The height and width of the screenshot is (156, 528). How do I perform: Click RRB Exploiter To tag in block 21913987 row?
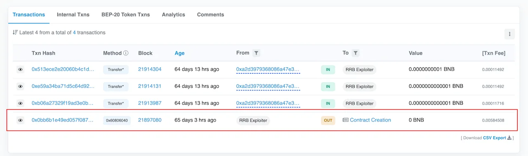(359, 103)
